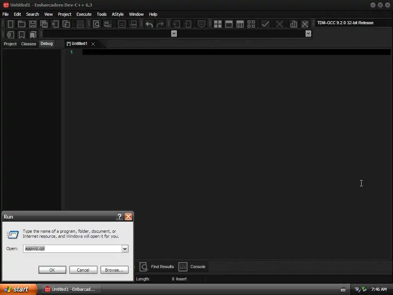The width and height of the screenshot is (393, 295).
Task: Click the Redo arrow icon
Action: 160,24
